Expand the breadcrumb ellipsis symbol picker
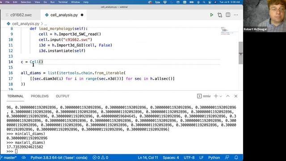Image resolution: width=286 pixels, height=161 pixels. coord(46,24)
